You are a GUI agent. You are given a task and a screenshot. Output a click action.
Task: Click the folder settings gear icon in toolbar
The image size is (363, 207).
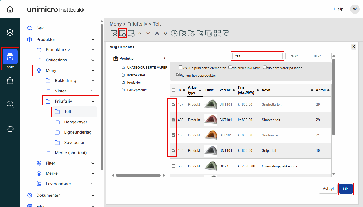coord(191,33)
